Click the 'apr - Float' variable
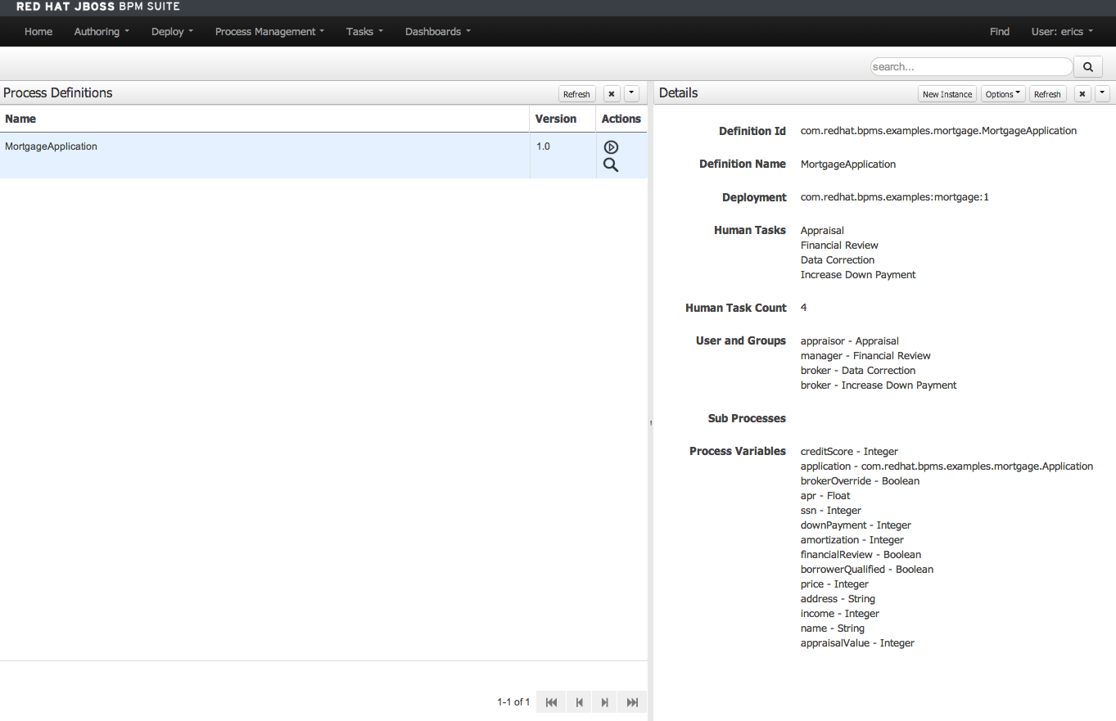1116x721 pixels. (825, 496)
